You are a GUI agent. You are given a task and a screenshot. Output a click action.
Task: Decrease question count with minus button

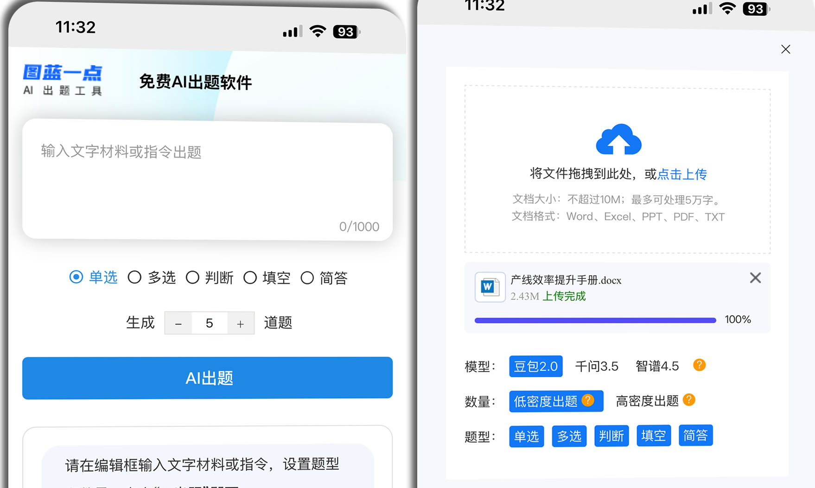pos(178,323)
